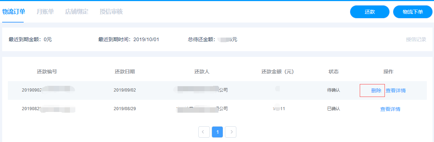Open the 月账单 tab
The image size is (434, 142).
pos(45,11)
